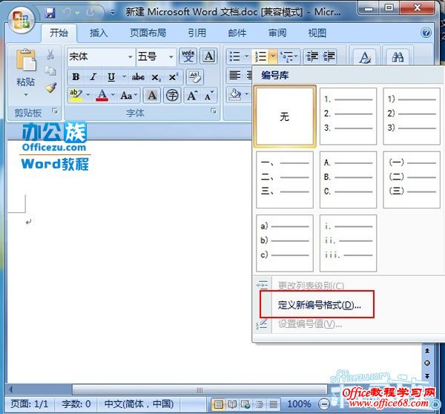Click the Paste clipboard icon
445x414 pixels.
26,64
